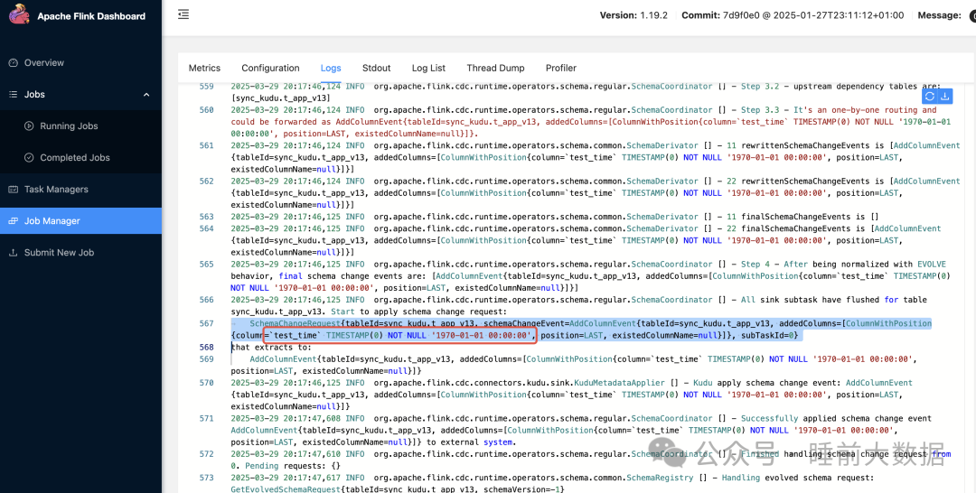Click log line number 570
The image size is (976, 493).
[206, 383]
